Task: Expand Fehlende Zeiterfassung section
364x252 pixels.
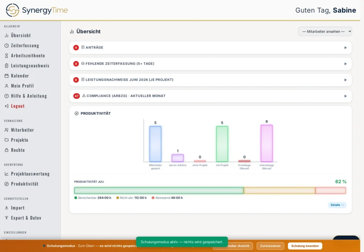Action: (x=210, y=64)
